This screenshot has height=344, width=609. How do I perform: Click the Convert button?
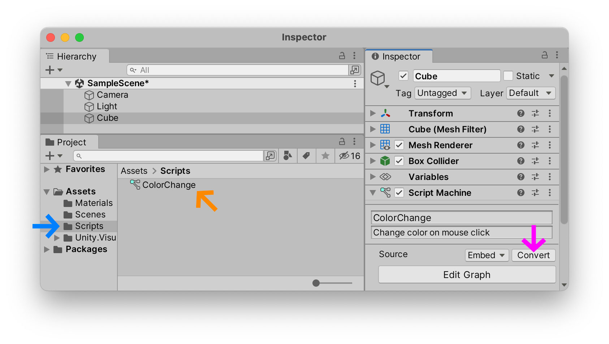point(534,255)
